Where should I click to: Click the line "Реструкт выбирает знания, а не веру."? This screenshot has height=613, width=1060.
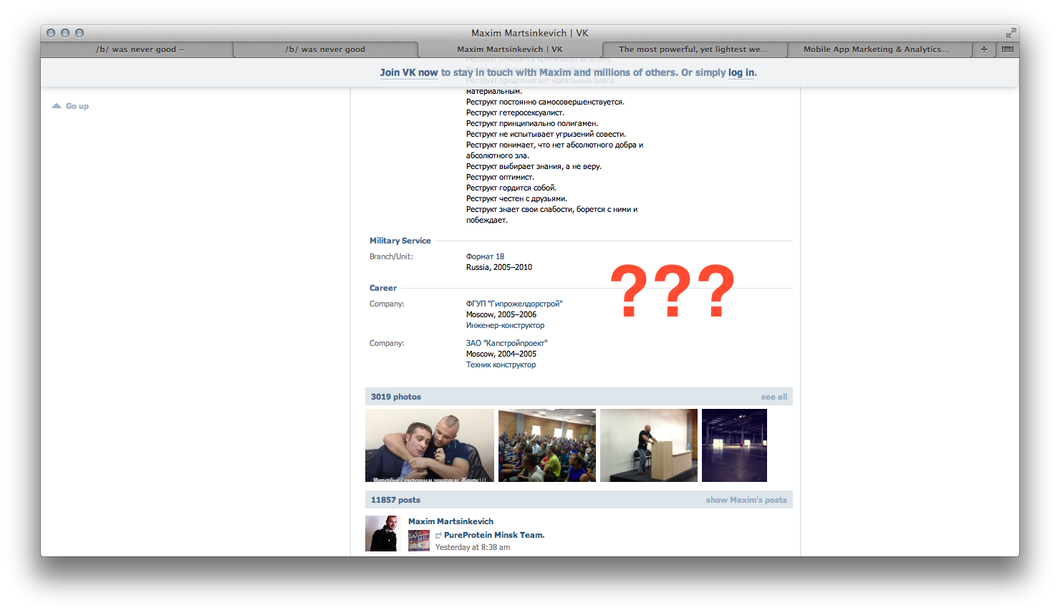pos(534,166)
